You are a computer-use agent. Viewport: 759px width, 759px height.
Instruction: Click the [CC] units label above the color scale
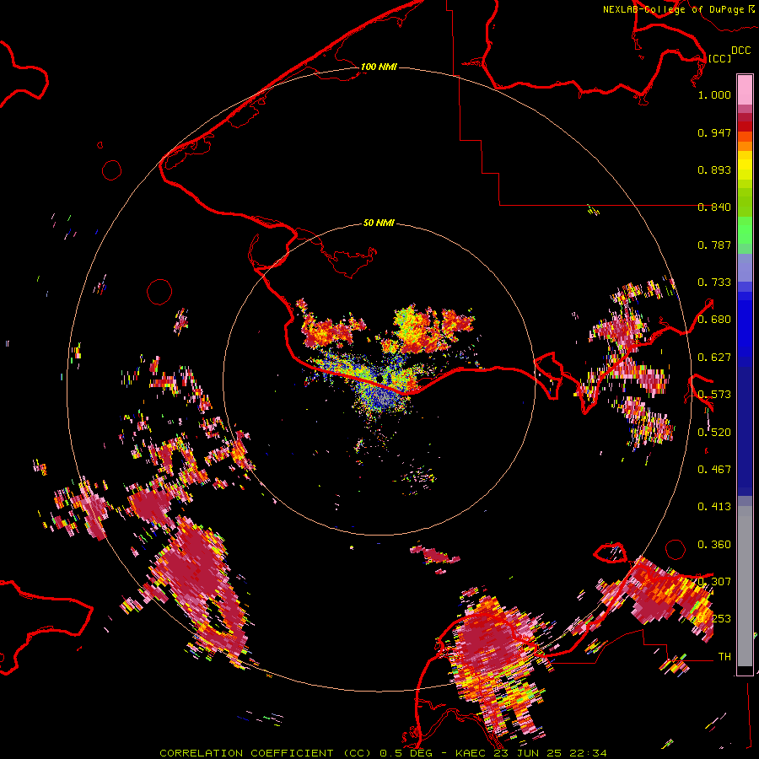pos(720,58)
